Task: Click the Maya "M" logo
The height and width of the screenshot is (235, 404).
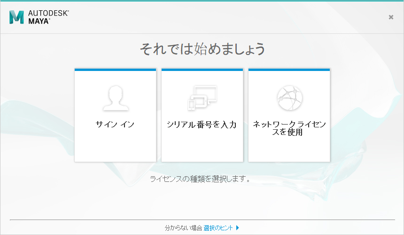Action: click(16, 17)
